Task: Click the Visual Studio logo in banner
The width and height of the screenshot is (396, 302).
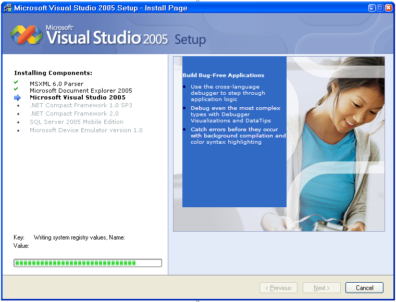Action: 26,34
